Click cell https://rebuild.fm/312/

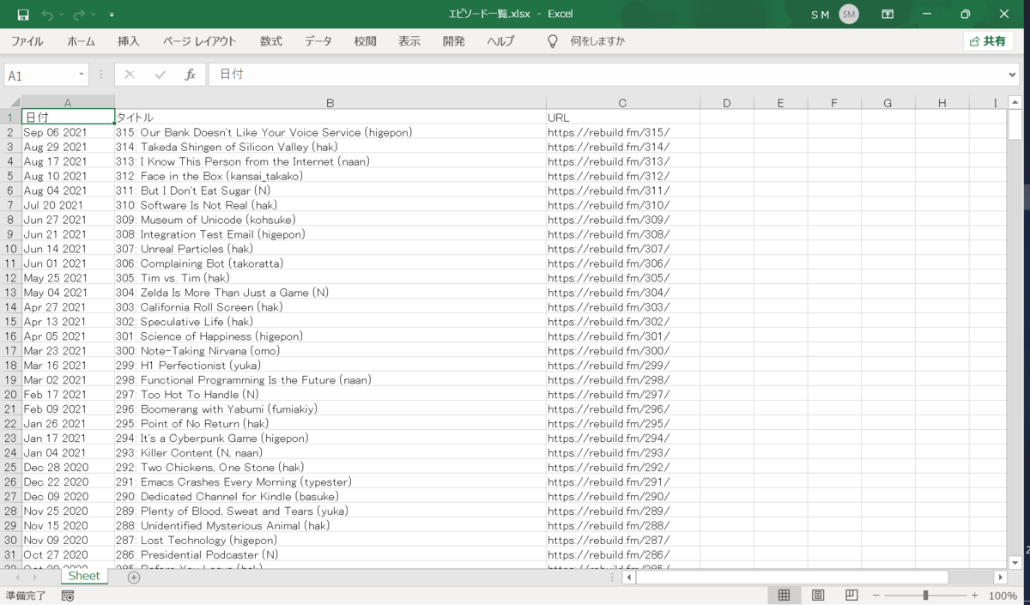[x=623, y=176]
